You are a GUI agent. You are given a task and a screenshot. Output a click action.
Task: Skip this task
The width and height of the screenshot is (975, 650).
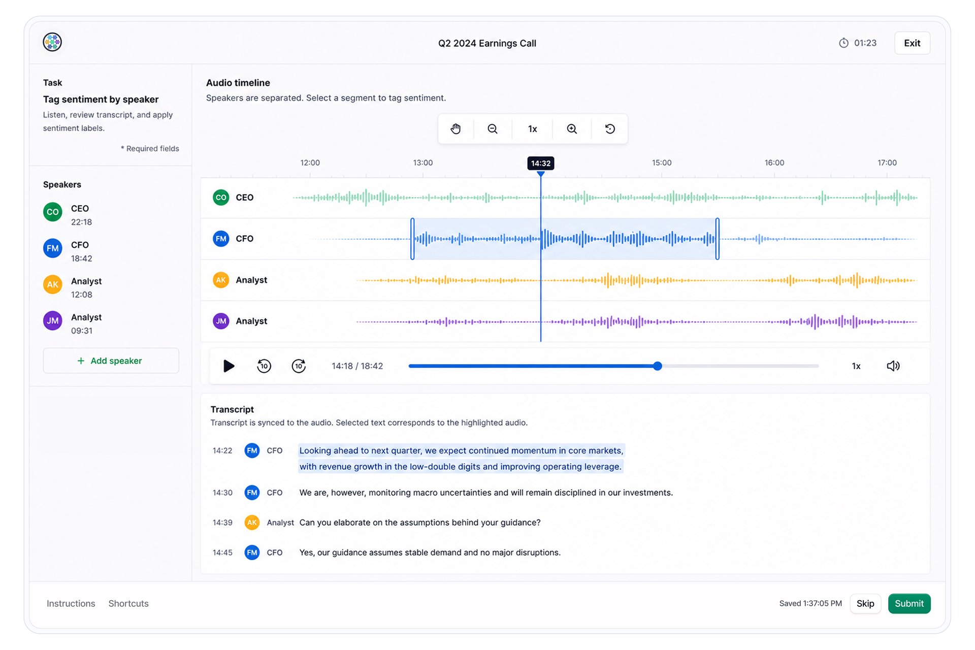865,603
